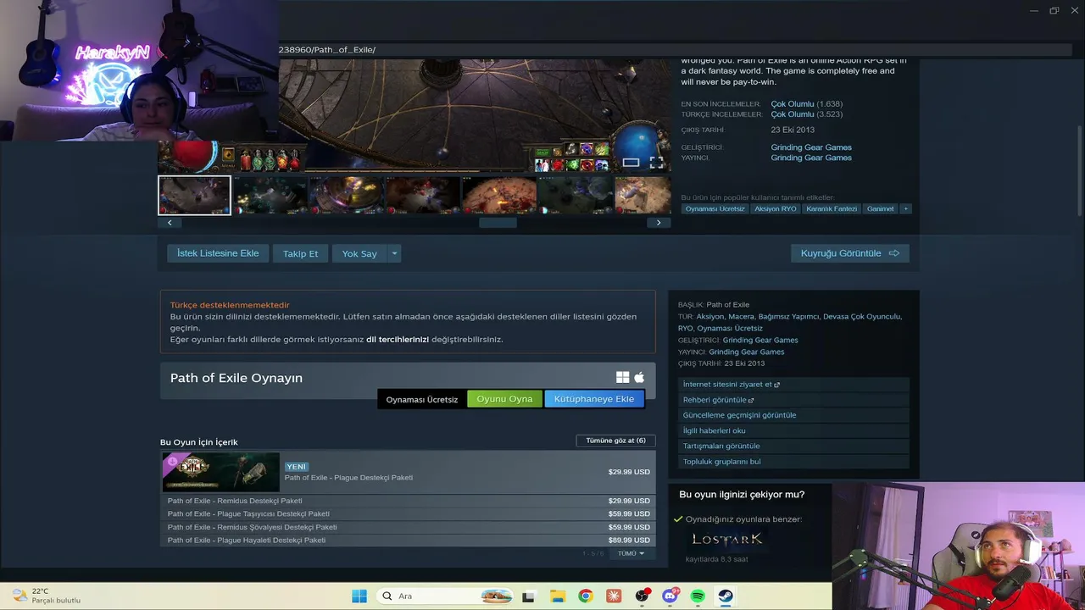Click the Windows platform icon
Screen dimensions: 1085x610
(x=623, y=378)
